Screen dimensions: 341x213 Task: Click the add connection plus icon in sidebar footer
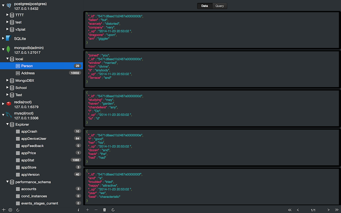coord(4,210)
